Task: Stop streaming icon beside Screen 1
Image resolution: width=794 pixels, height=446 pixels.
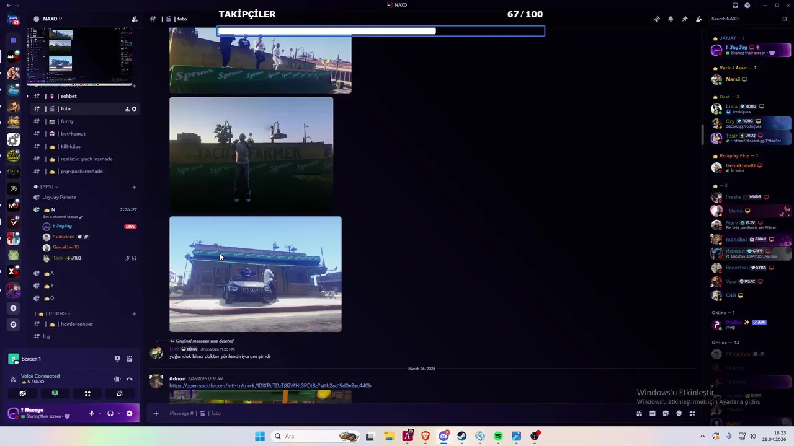Action: coord(117,359)
